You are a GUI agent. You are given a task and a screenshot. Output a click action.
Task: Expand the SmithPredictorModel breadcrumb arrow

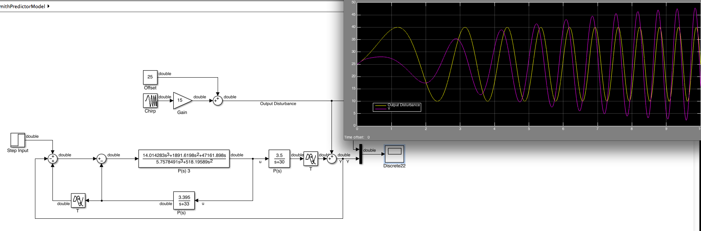tap(48, 6)
